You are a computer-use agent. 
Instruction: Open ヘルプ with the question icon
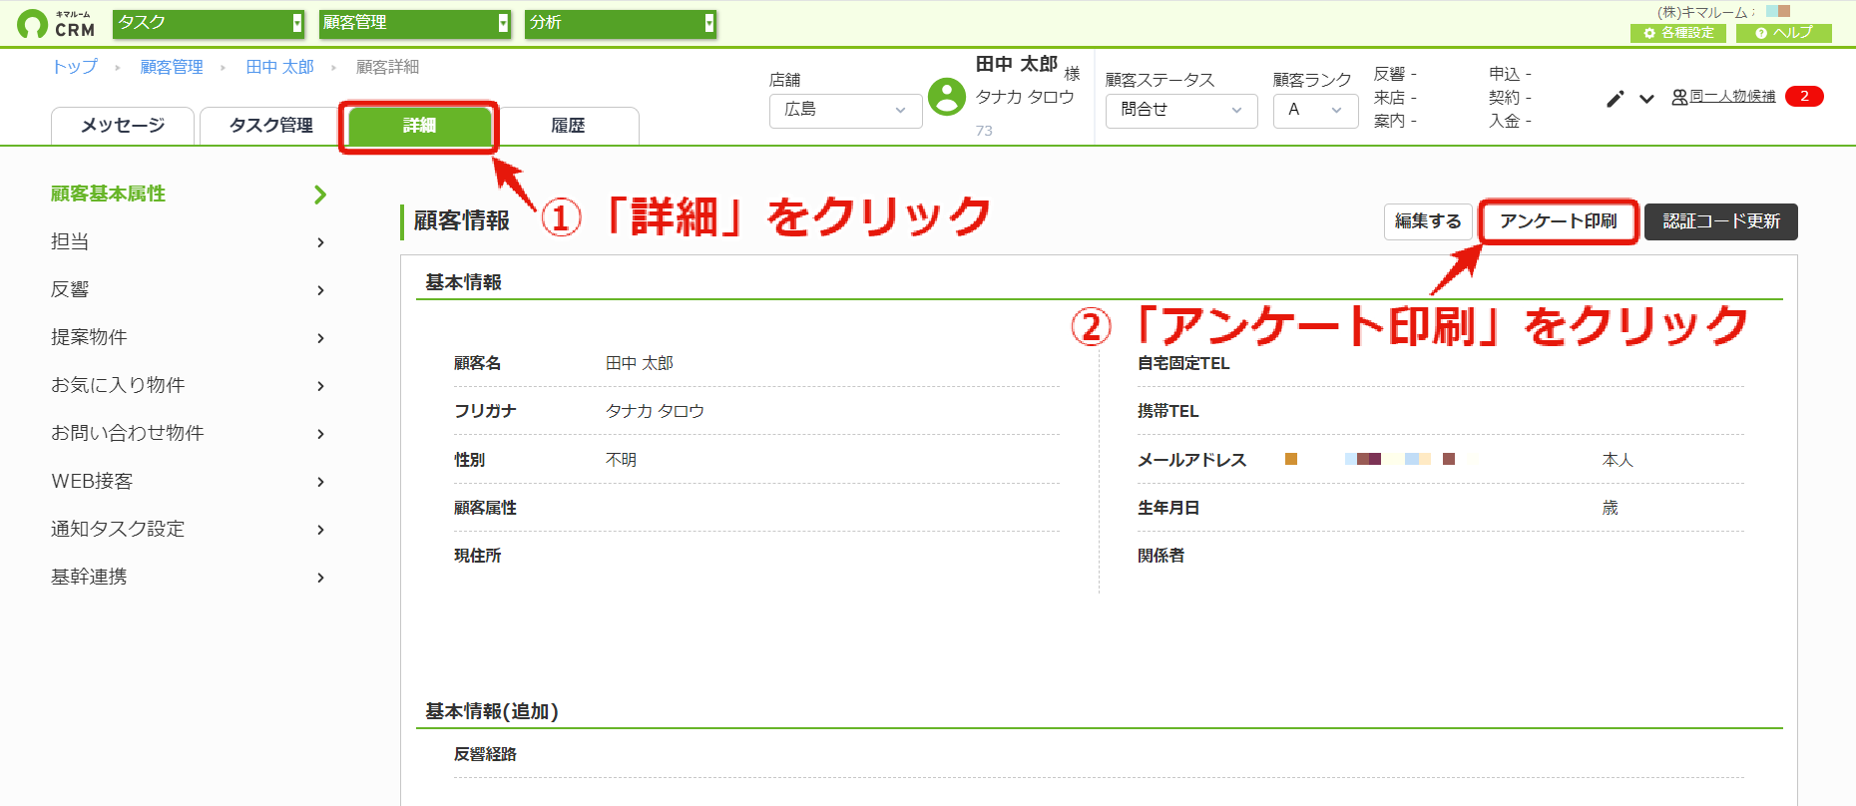[x=1784, y=33]
